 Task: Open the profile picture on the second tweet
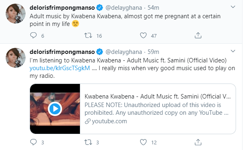click(15, 58)
